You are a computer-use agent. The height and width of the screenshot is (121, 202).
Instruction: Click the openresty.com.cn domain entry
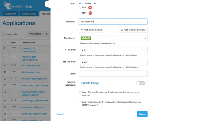click(30, 95)
